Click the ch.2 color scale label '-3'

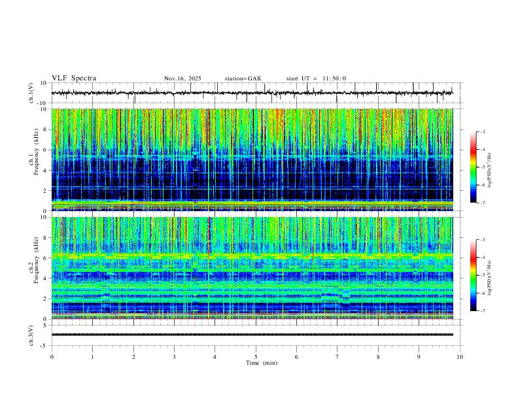(x=483, y=240)
